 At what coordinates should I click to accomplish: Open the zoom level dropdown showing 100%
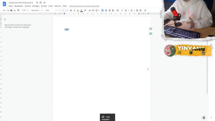click(x=26, y=10)
